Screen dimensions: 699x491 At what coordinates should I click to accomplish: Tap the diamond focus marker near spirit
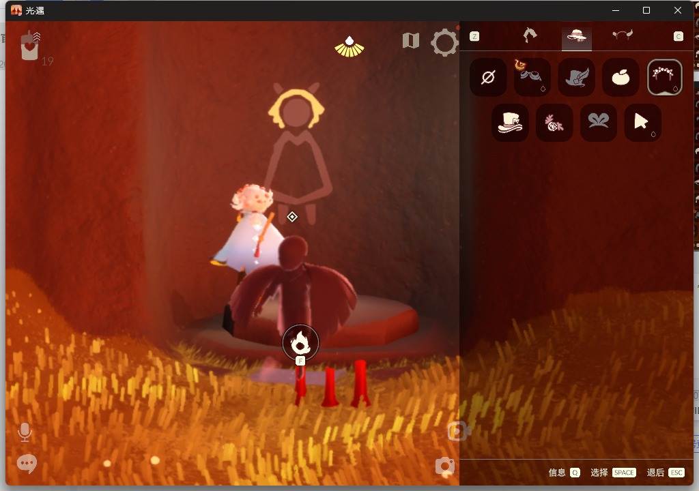click(x=292, y=217)
